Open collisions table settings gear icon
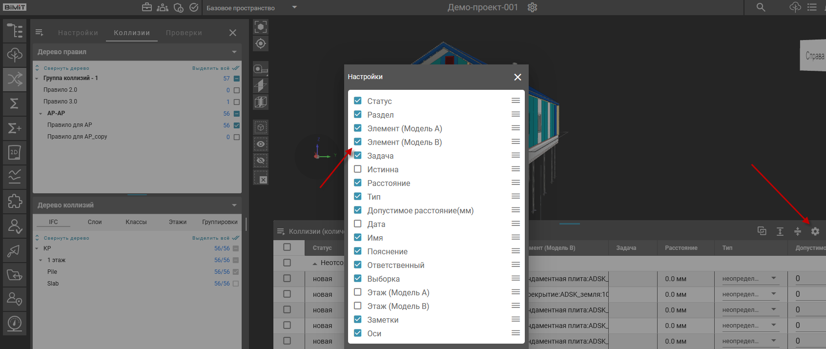Viewport: 826px width, 349px height. 815,231
